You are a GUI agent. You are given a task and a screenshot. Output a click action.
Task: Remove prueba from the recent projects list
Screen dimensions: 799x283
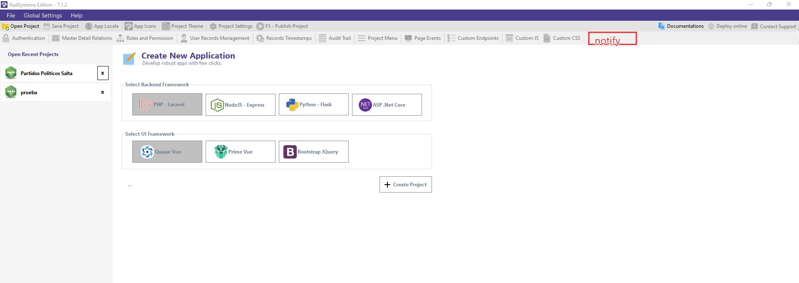click(102, 93)
